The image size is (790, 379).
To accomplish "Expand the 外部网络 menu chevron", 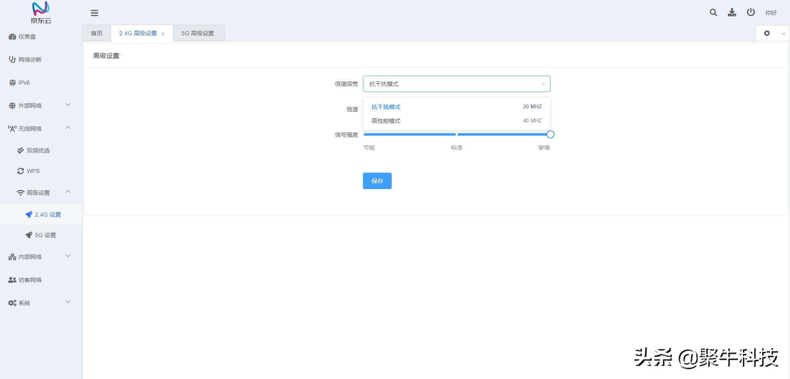I will (x=68, y=105).
